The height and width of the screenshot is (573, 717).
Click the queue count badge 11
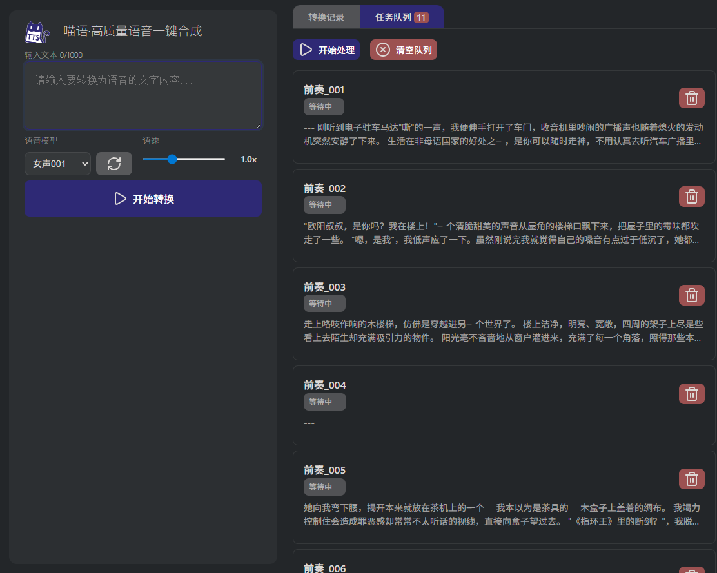tap(421, 17)
